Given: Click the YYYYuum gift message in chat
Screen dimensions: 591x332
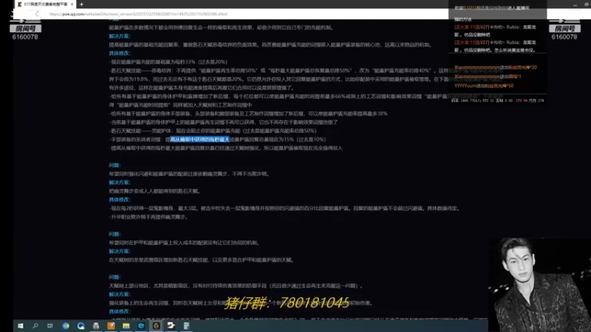Looking at the screenshot, I should [x=484, y=86].
